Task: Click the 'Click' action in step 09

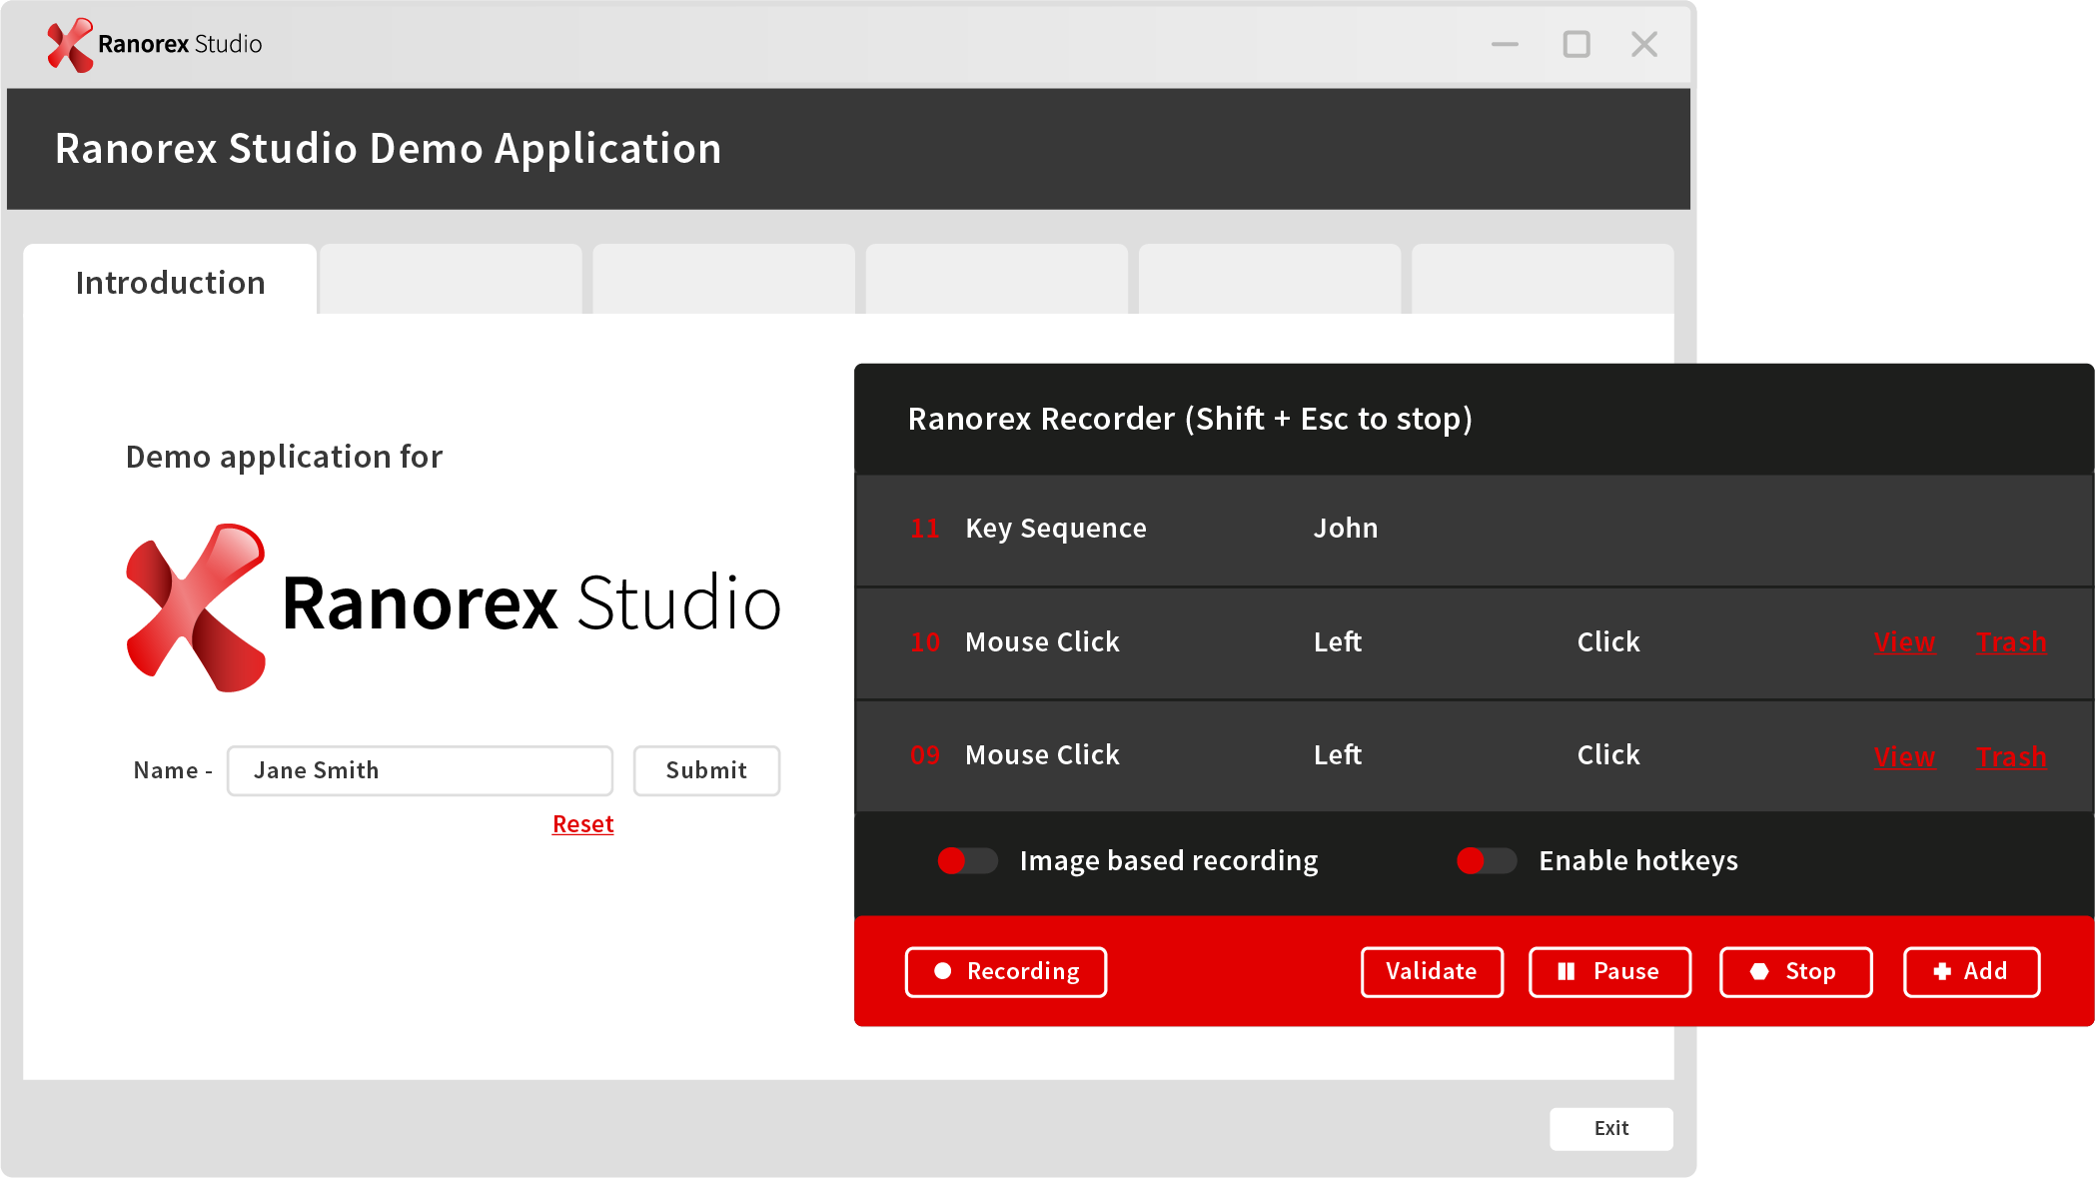Action: click(x=1608, y=755)
